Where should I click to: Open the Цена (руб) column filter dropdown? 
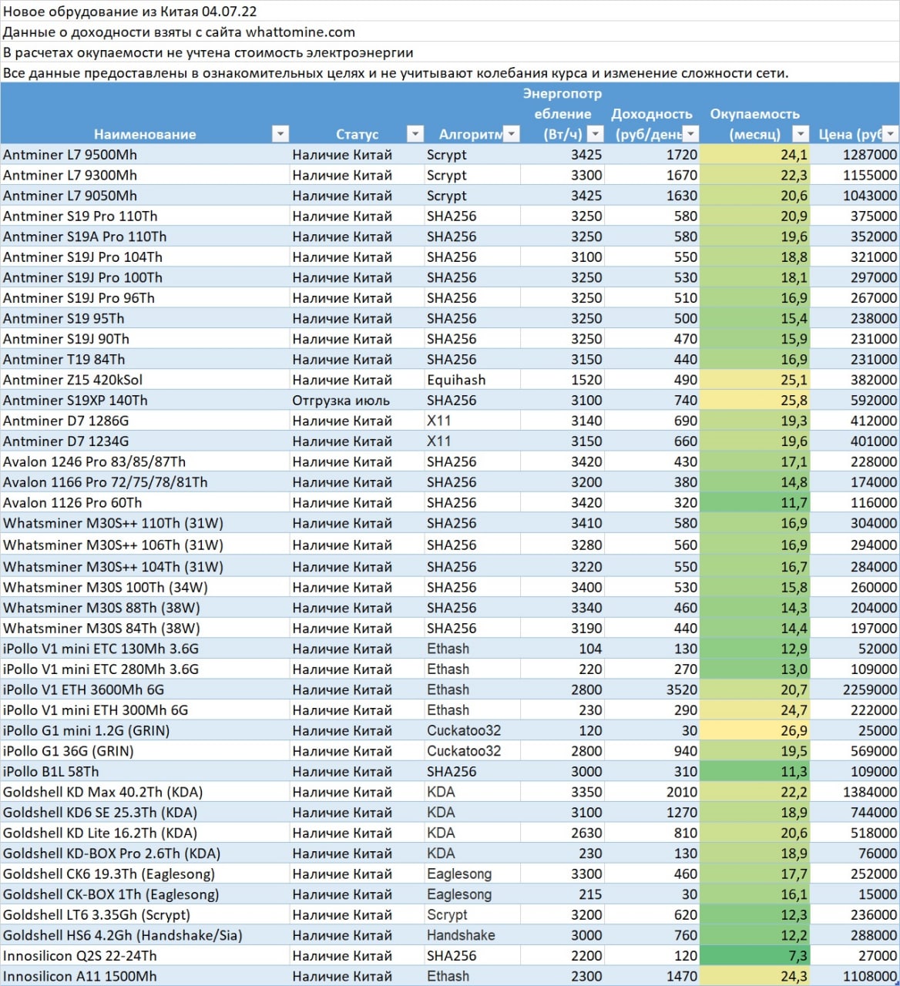(890, 134)
